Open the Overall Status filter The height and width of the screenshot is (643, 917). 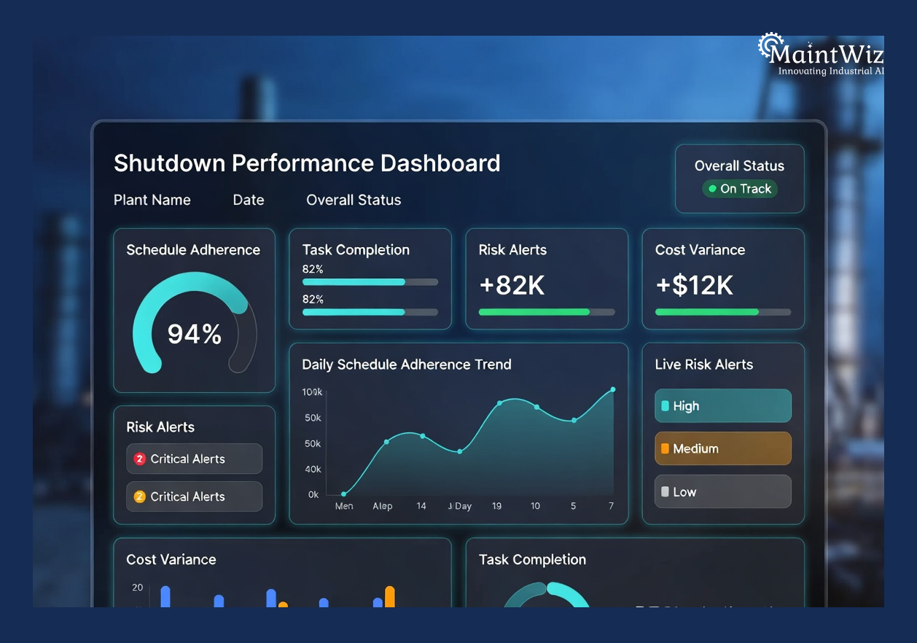click(353, 200)
